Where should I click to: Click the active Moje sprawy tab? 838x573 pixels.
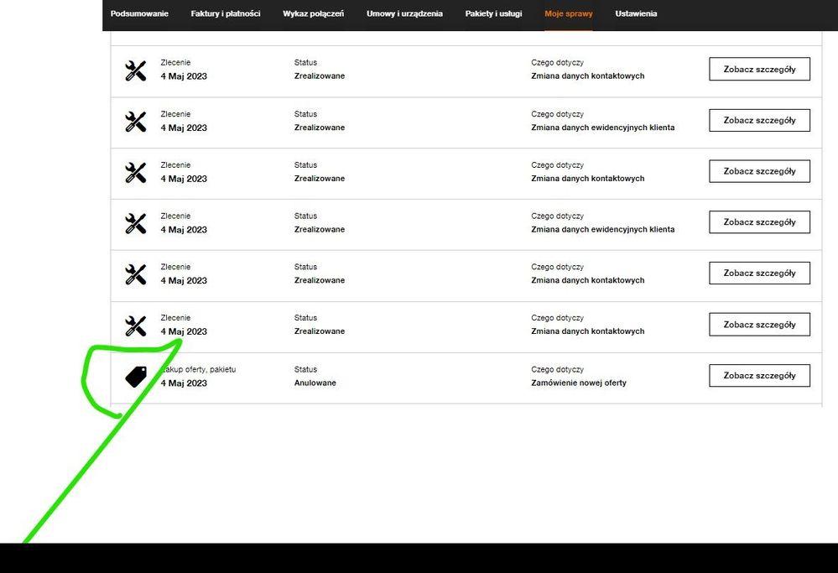(568, 14)
